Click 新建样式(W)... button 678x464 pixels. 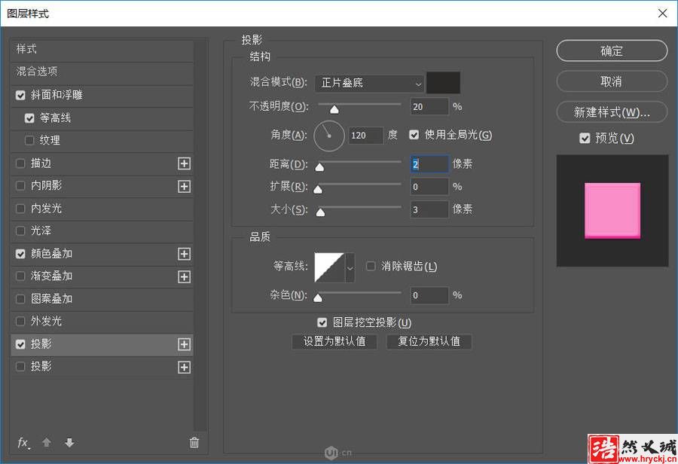[612, 112]
